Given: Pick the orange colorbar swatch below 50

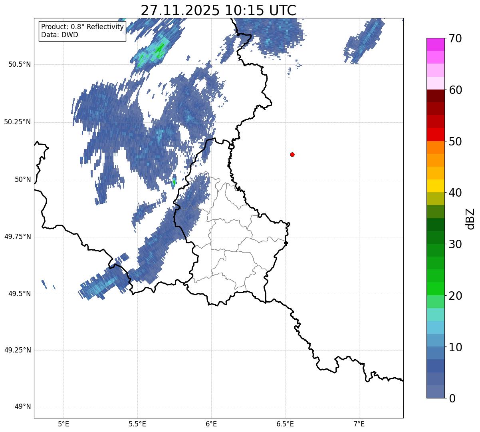Looking at the screenshot, I should coord(435,147).
